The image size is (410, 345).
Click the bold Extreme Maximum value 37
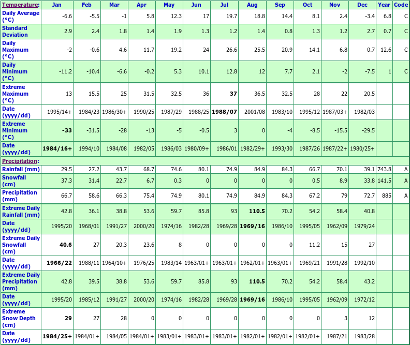233,94
